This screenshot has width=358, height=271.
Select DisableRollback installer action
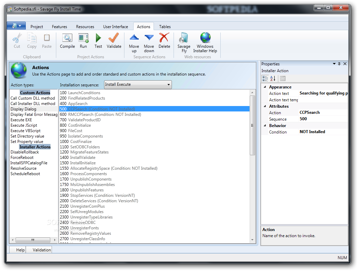[x=25, y=152]
